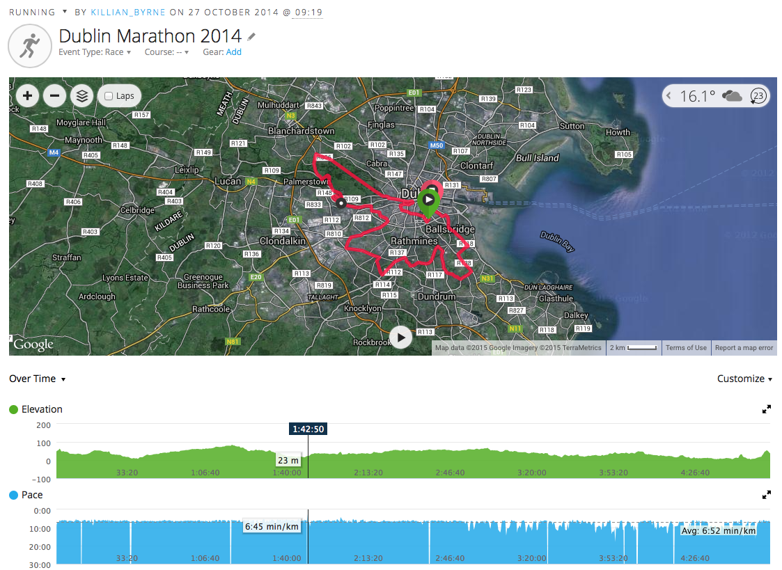782x570 pixels.
Task: Click the running activity type icon
Action: pyautogui.click(x=29, y=46)
